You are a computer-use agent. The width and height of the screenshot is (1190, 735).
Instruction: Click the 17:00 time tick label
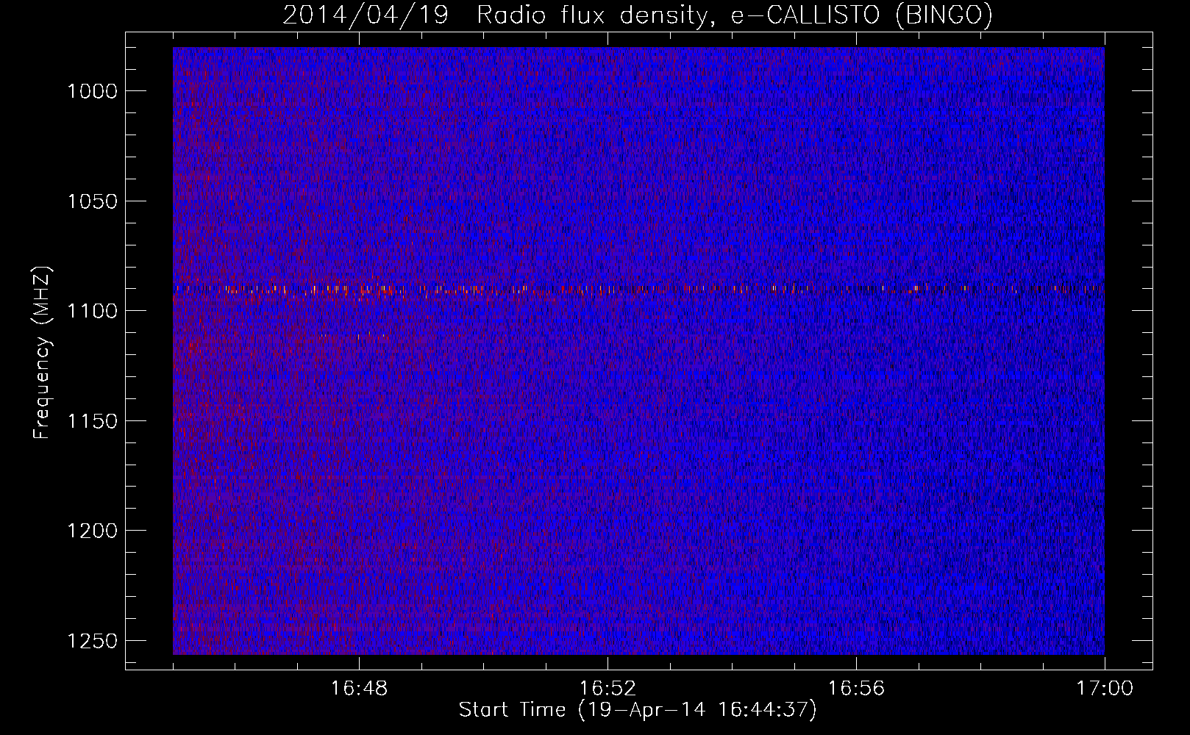coord(1105,689)
